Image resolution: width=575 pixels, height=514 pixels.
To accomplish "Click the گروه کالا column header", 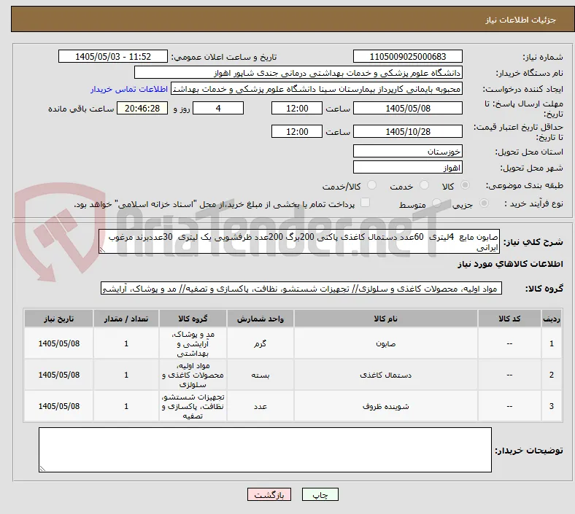I will click(193, 319).
